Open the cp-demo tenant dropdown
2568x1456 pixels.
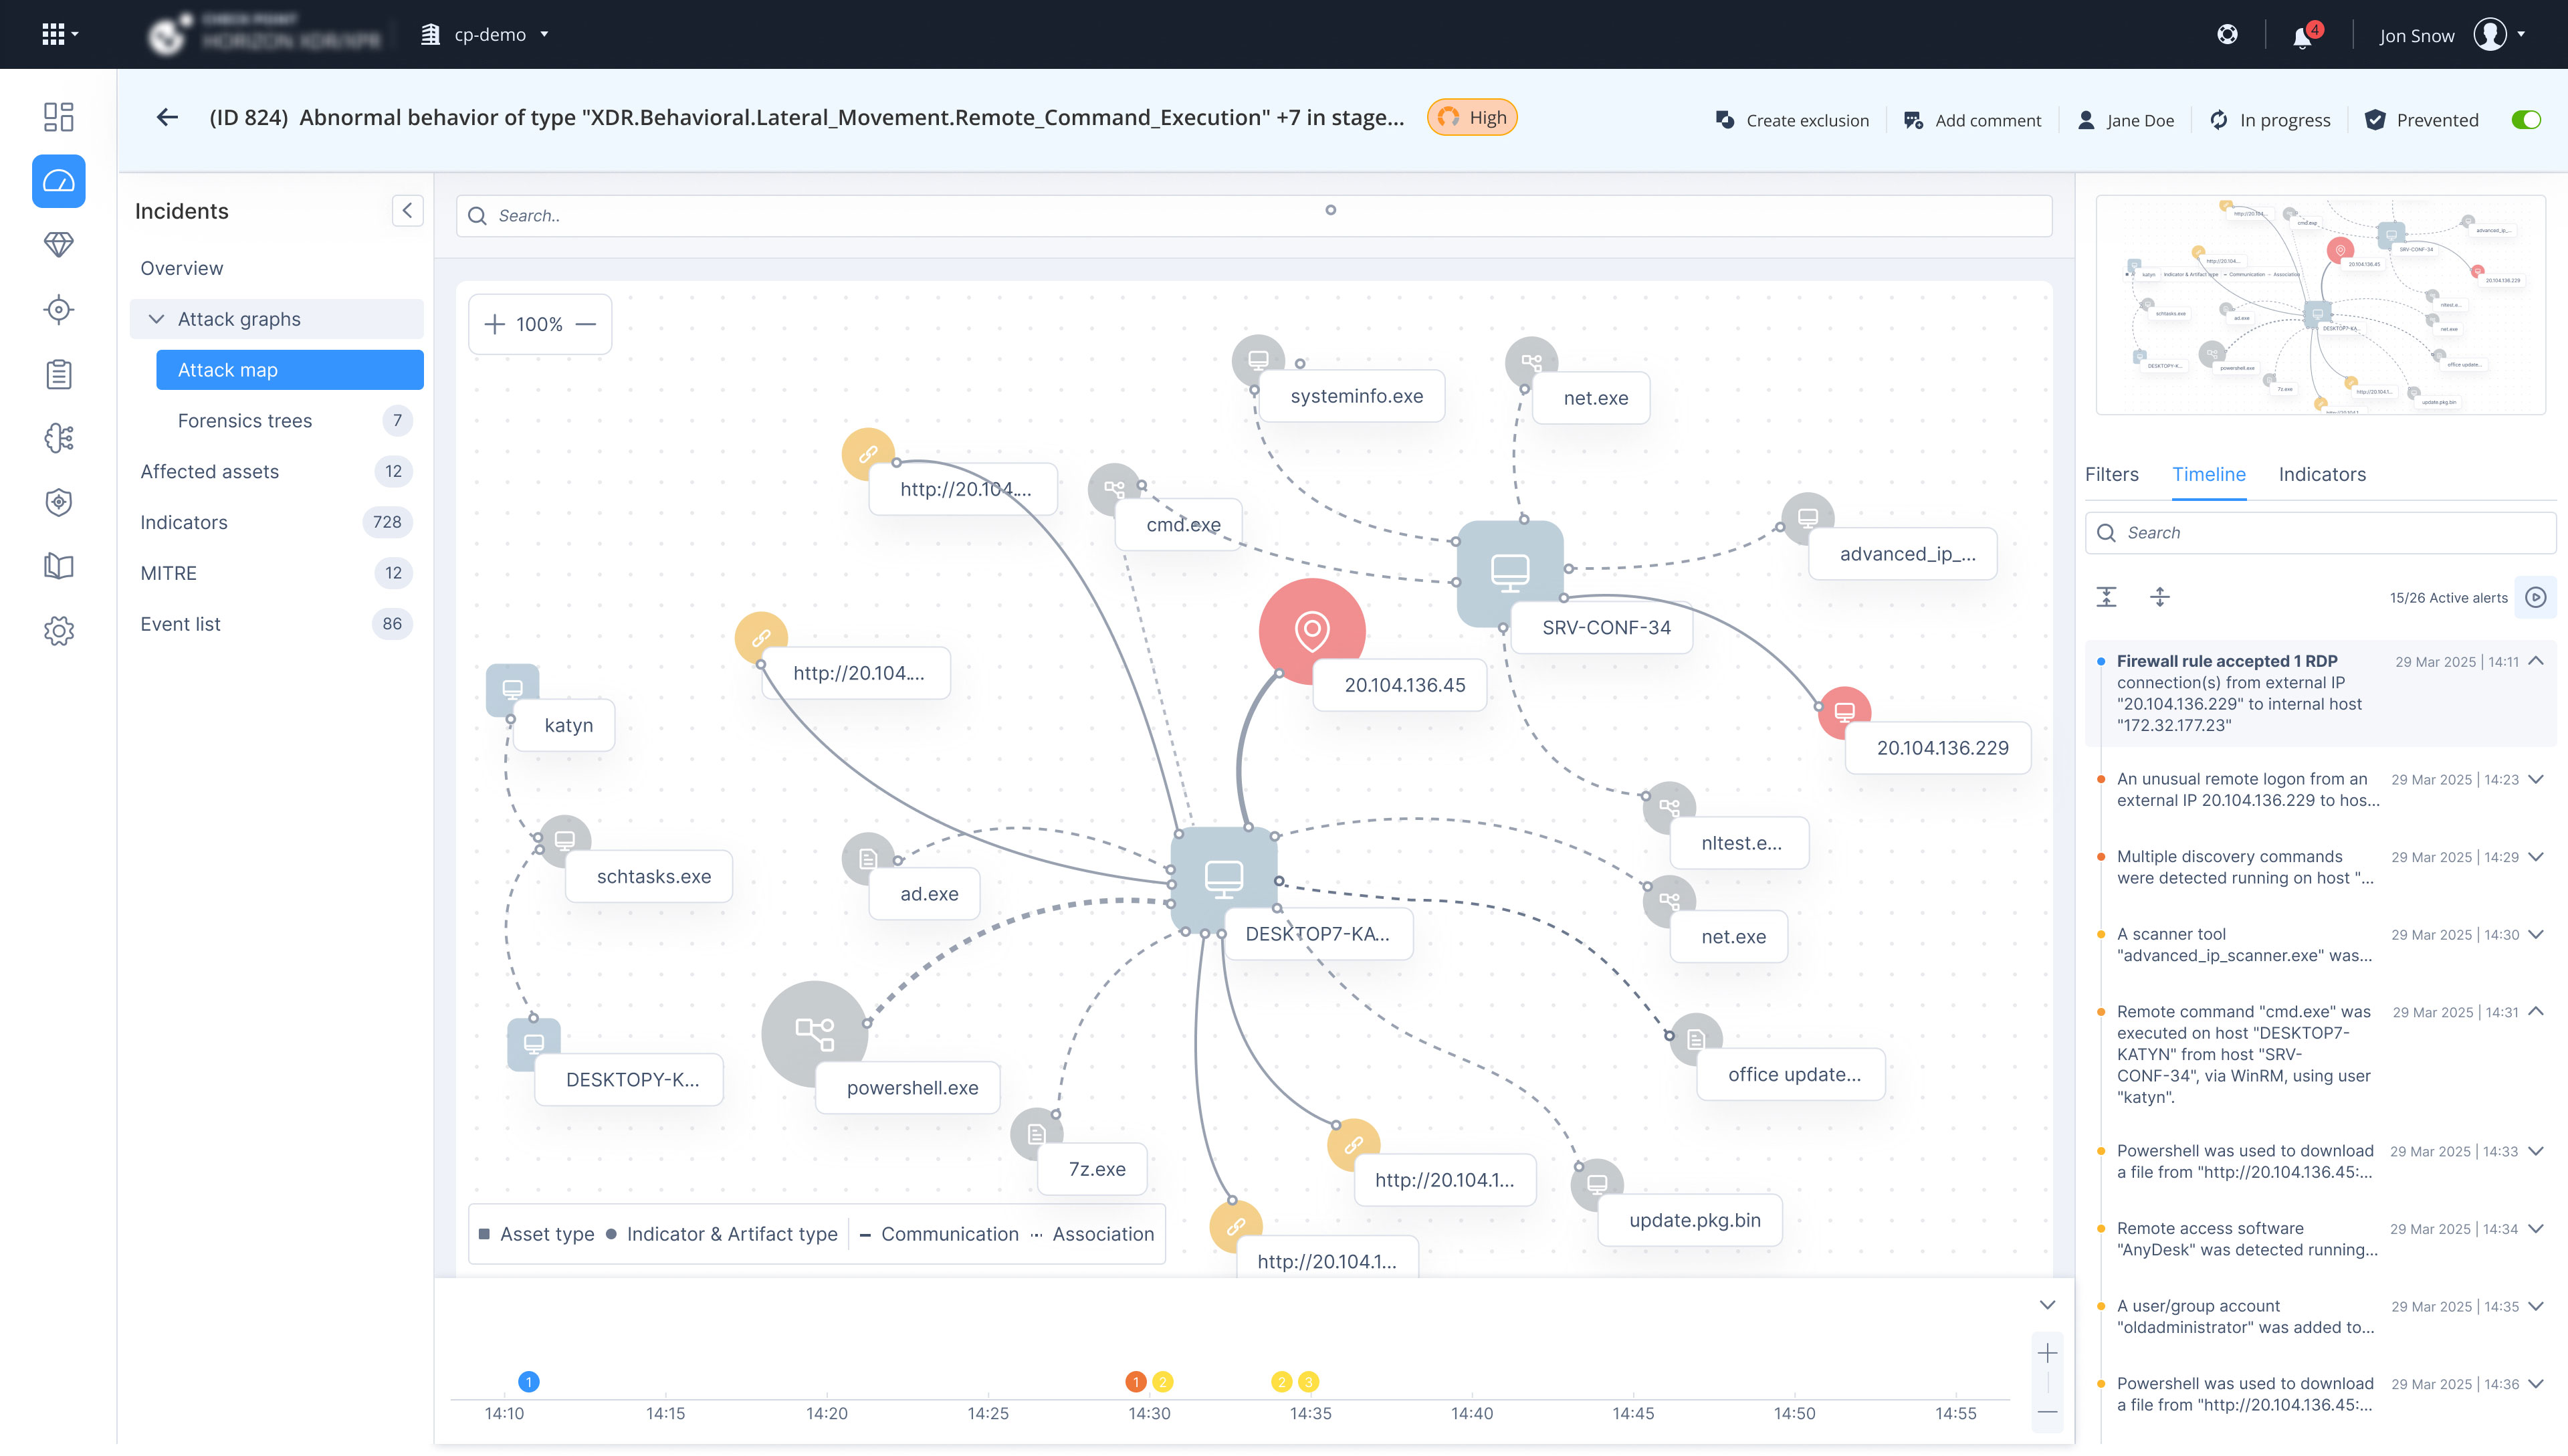(486, 34)
